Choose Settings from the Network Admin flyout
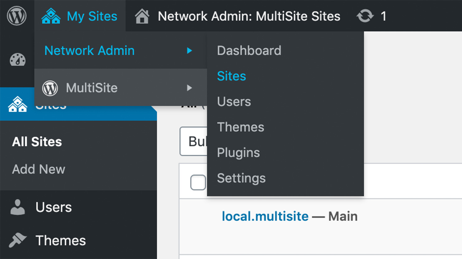Screen dimensions: 462x259 (x=241, y=178)
